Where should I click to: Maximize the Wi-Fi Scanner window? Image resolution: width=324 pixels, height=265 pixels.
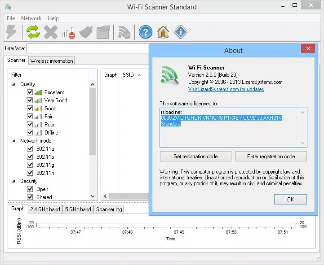pos(295,5)
